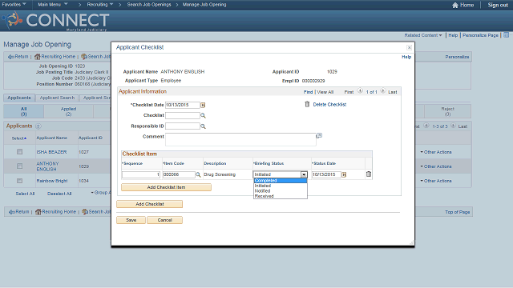Close the Applicant Checklist dialog
The height and width of the screenshot is (288, 513).
pos(409,48)
